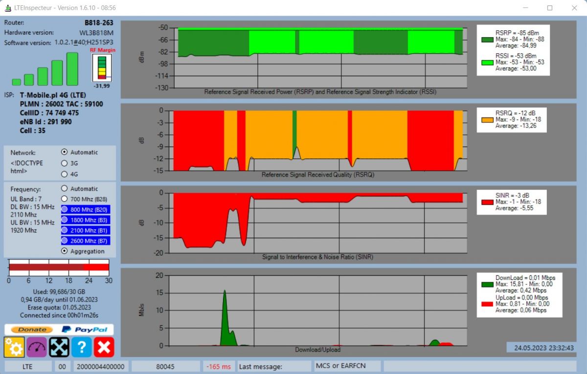Minimize the LTEInspecteur window
This screenshot has height=374, width=587.
pos(526,8)
